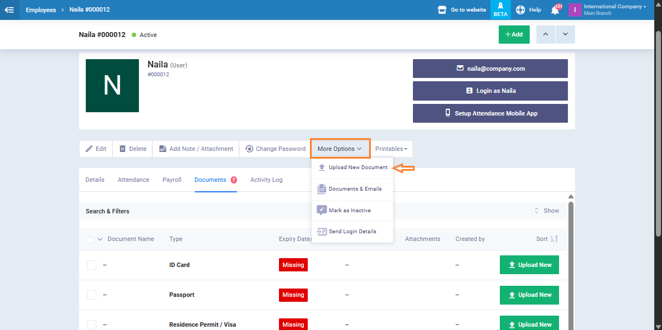Switch to the Payroll tab
The image size is (662, 330).
172,180
